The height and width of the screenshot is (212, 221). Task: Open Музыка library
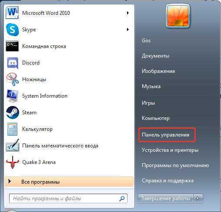click(151, 86)
